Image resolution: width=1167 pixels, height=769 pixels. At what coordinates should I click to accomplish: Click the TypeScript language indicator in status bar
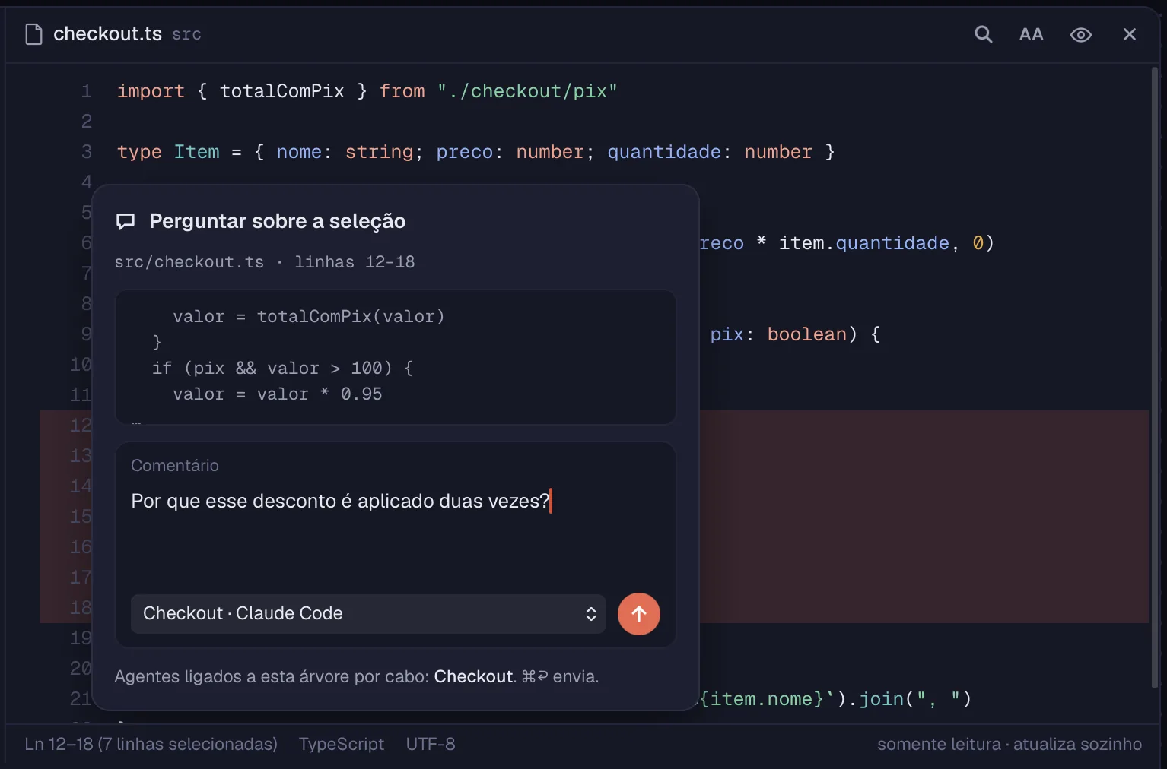342,744
